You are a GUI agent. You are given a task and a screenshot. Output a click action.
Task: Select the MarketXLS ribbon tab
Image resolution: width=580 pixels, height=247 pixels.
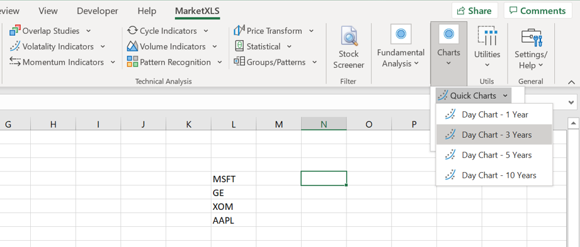click(198, 11)
